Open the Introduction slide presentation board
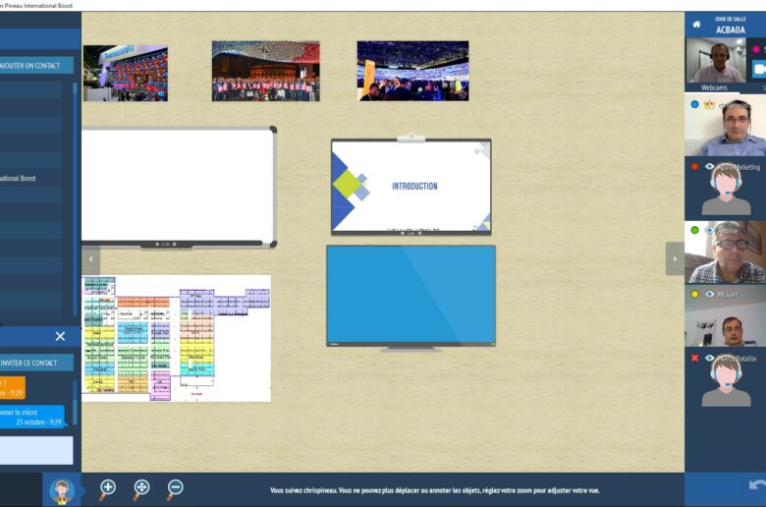The height and width of the screenshot is (507, 766). 410,186
